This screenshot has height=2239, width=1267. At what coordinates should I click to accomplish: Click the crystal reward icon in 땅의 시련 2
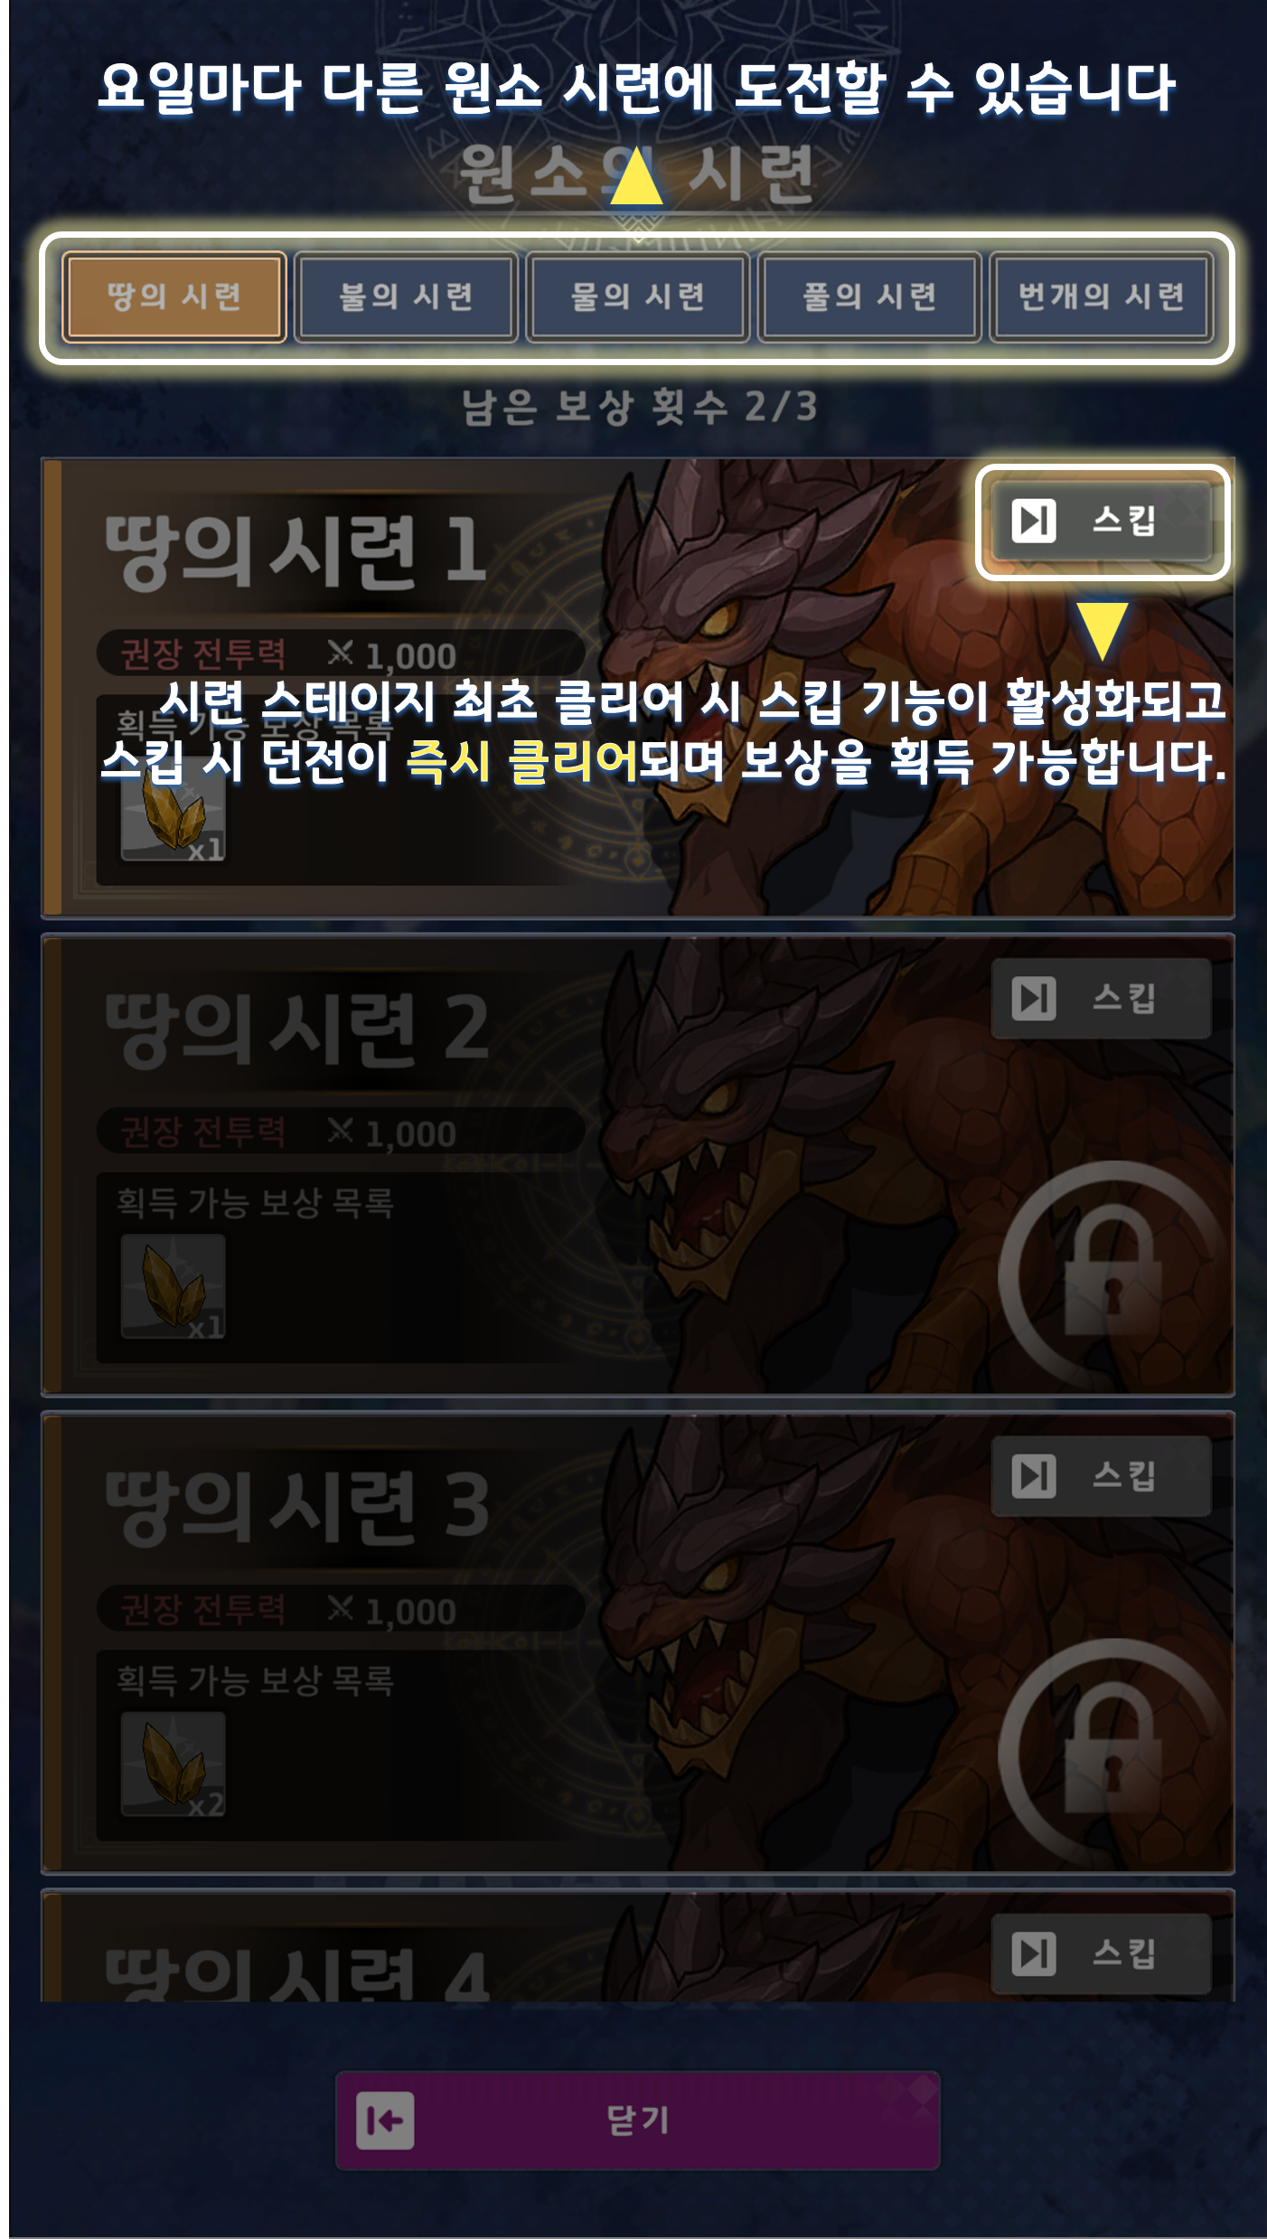(x=174, y=1286)
